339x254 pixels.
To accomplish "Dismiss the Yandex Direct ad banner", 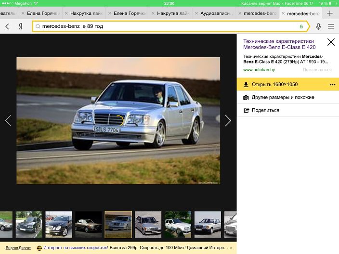I will [x=231, y=248].
